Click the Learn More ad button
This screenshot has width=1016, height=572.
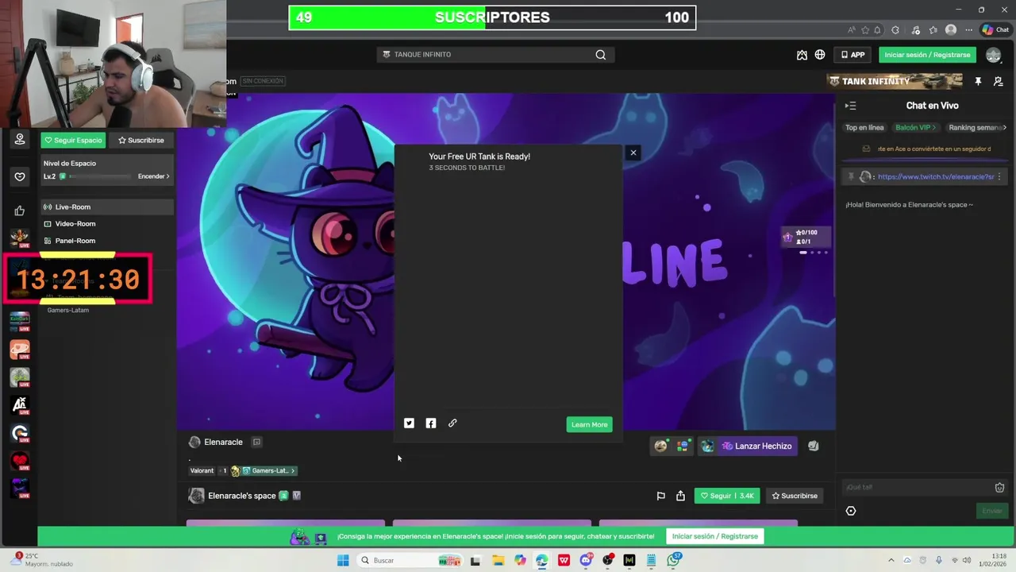click(x=589, y=424)
